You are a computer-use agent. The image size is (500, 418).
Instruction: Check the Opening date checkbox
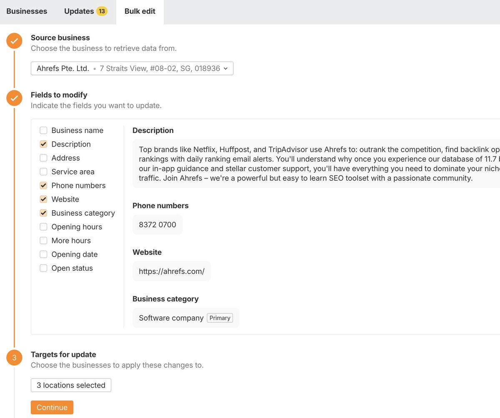click(43, 254)
